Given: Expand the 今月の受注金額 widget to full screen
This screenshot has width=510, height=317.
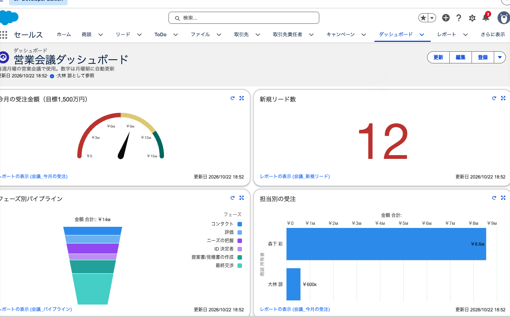Looking at the screenshot, I should pyautogui.click(x=242, y=98).
